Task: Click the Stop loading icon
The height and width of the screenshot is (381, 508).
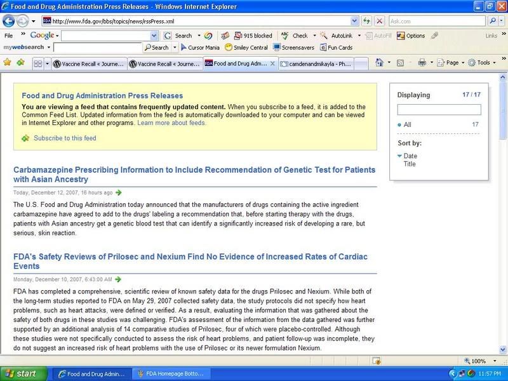Action: click(x=379, y=22)
